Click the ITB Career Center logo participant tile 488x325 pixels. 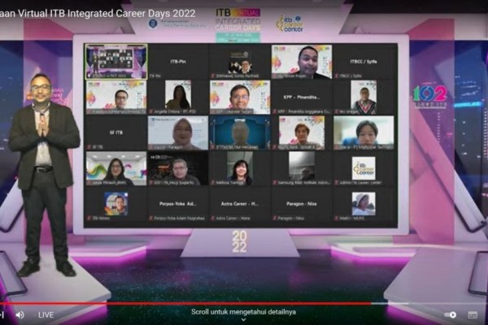coord(364,168)
